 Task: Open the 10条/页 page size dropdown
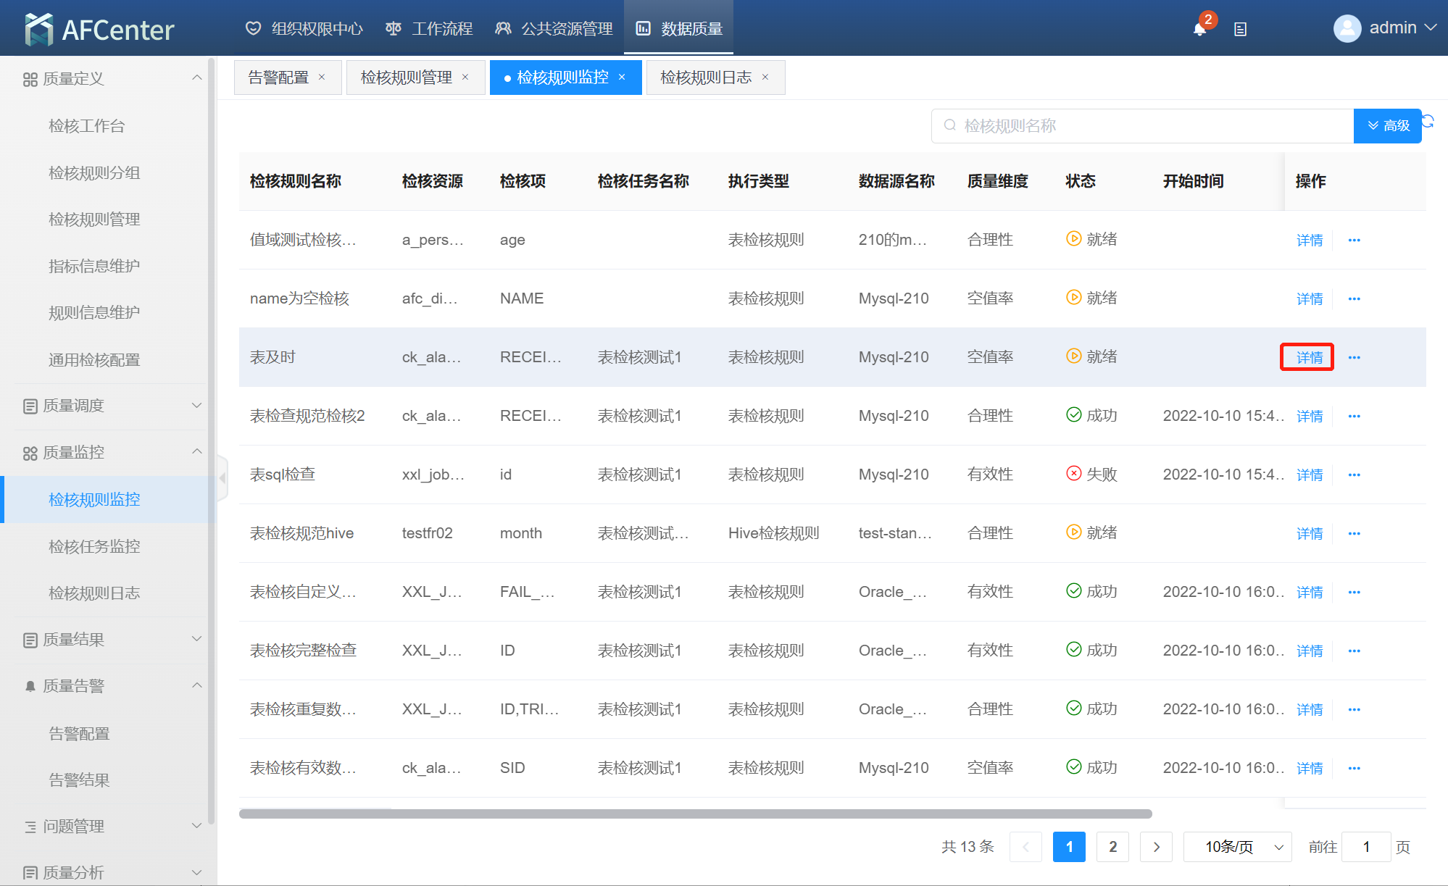tap(1237, 847)
